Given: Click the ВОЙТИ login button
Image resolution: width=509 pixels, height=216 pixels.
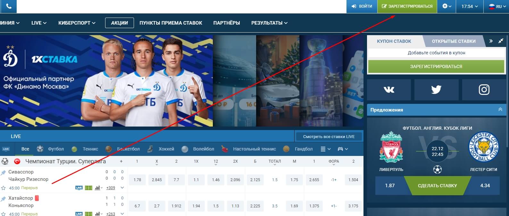Looking at the screenshot, I should pyautogui.click(x=362, y=6).
